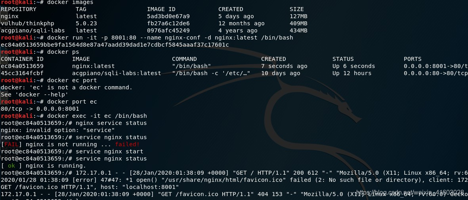Screen dimensions: 468x200
Task: Click the 'nginx service status' command
Action: (111, 123)
